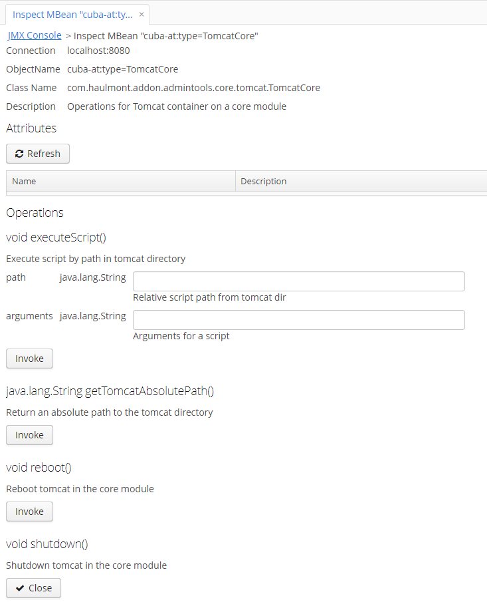Click the Attributes section heading
This screenshot has width=487, height=604.
point(31,128)
